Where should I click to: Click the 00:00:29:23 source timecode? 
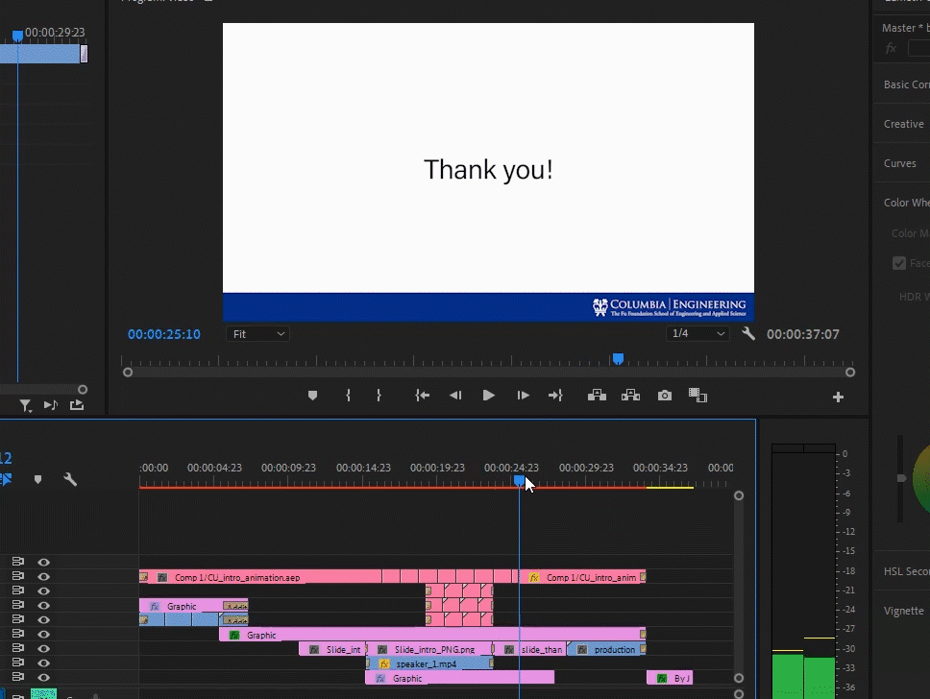click(55, 32)
